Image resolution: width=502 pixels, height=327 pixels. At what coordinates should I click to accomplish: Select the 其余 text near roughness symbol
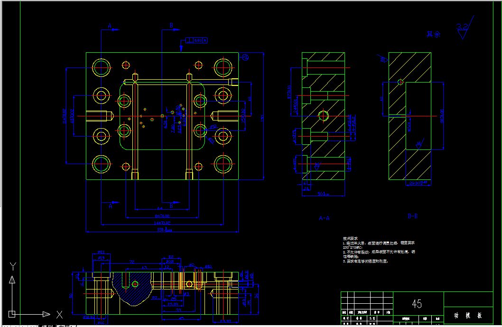tap(434, 34)
